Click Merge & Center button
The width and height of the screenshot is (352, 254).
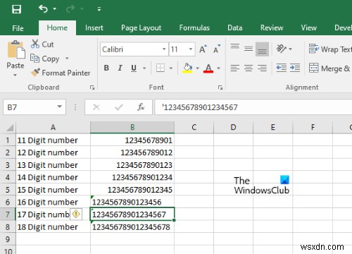point(329,68)
